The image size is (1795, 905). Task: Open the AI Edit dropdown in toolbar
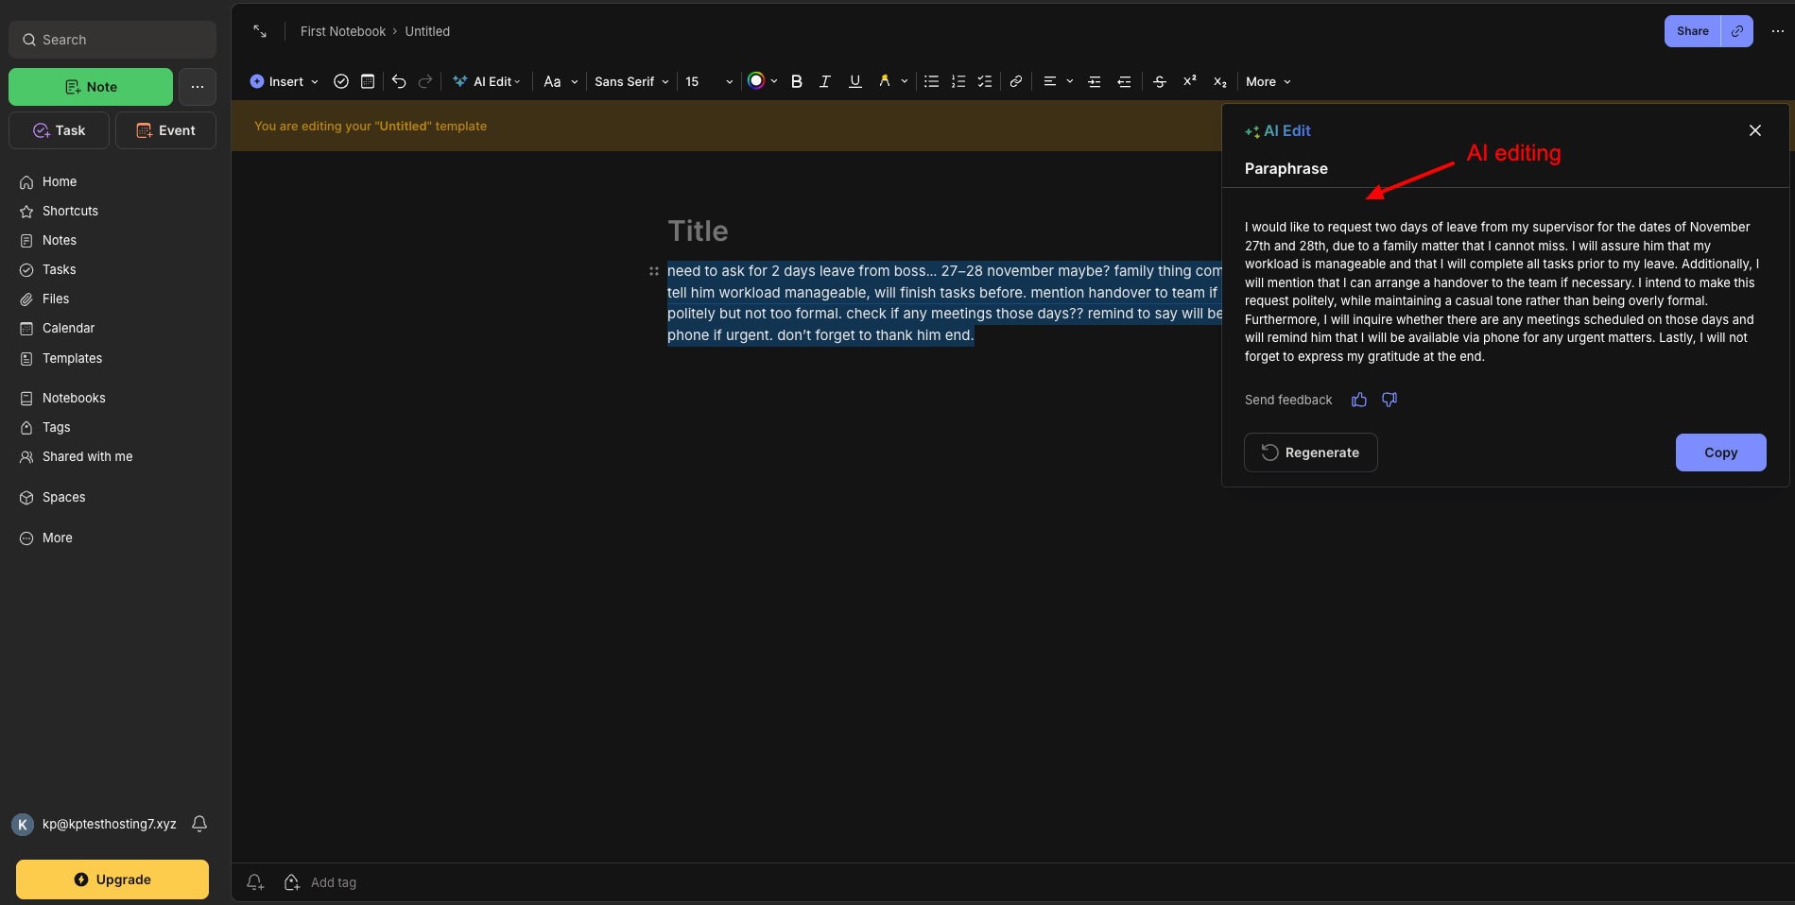coord(487,81)
